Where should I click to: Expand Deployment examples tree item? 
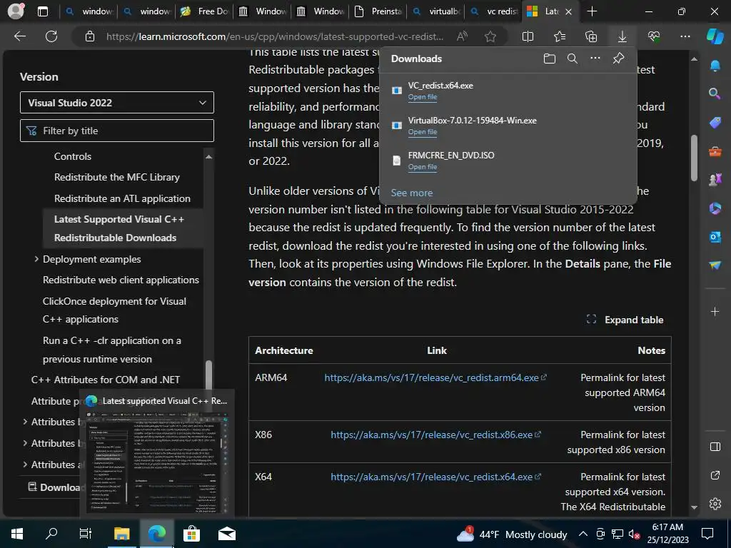pyautogui.click(x=36, y=258)
